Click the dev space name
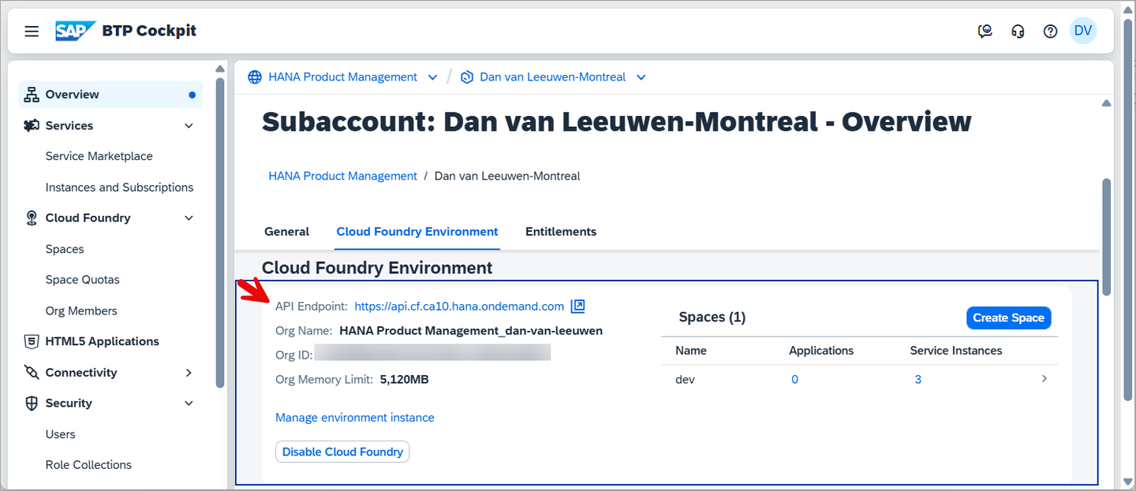Viewport: 1136px width, 491px height. click(685, 379)
